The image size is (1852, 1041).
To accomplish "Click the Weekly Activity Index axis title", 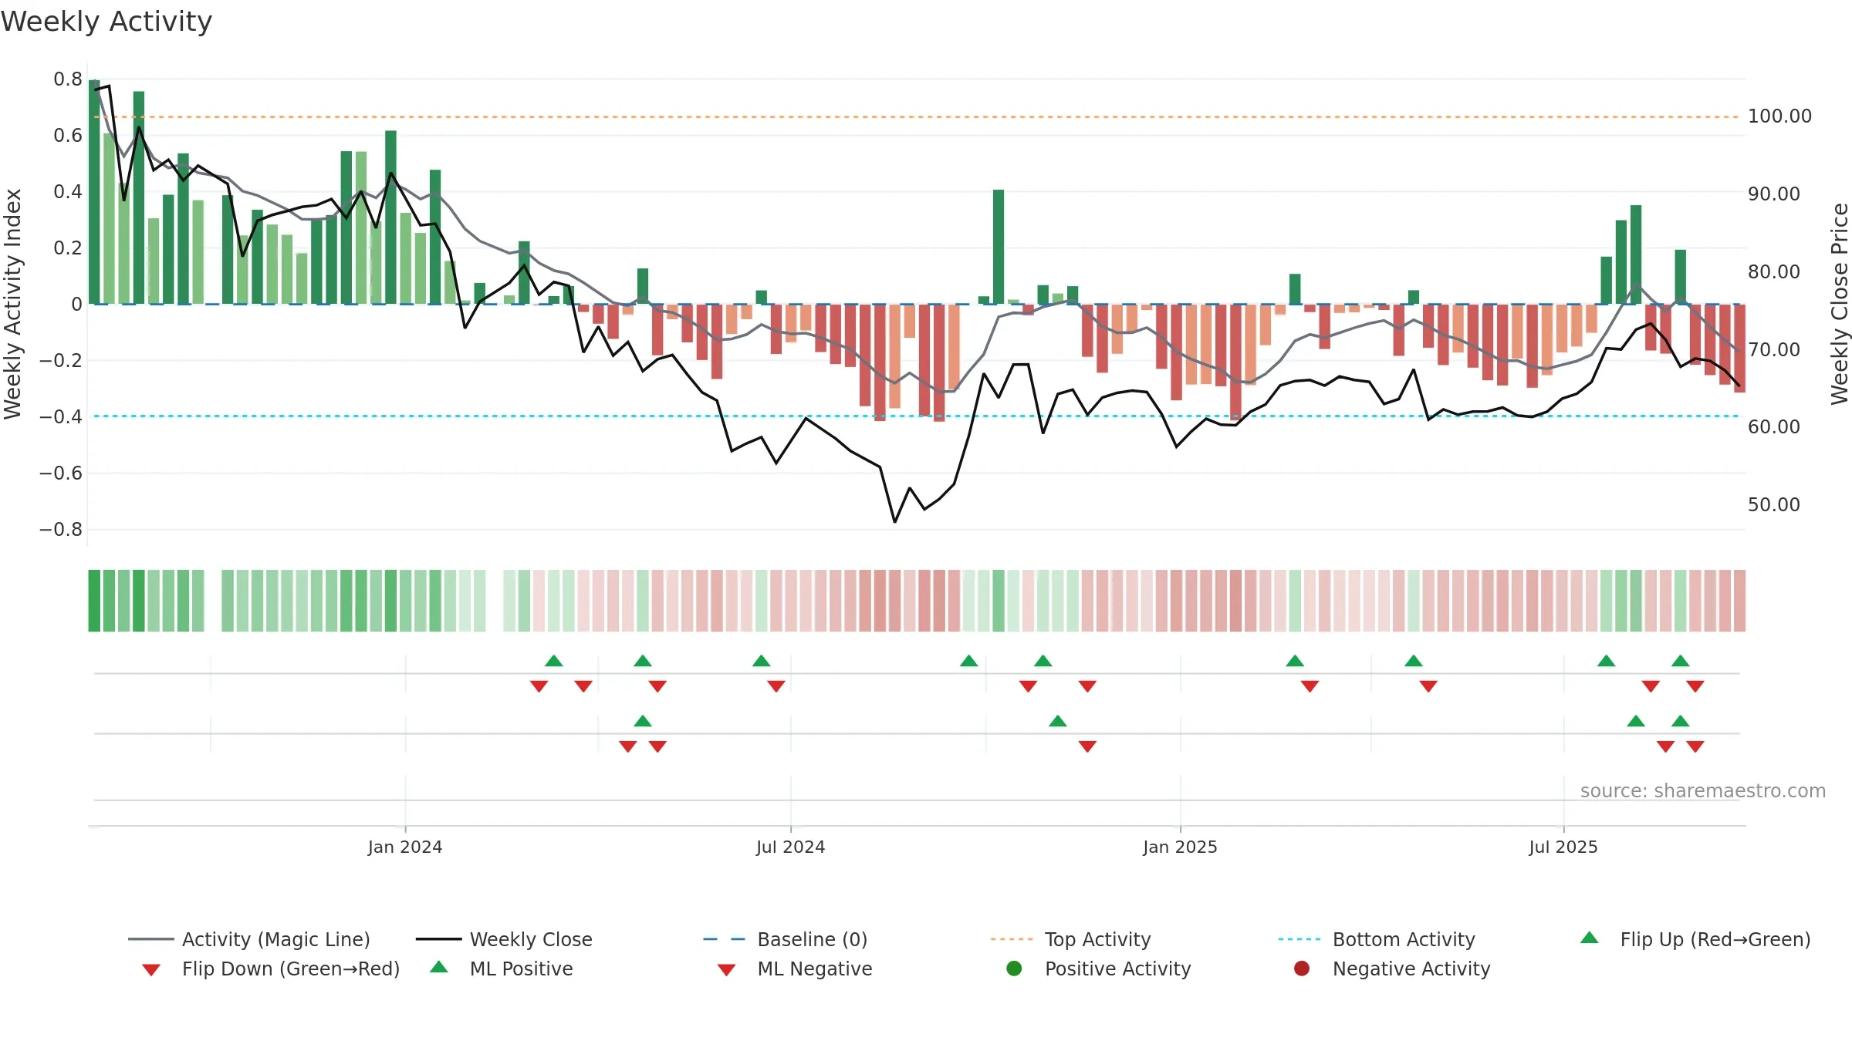I will [12, 304].
